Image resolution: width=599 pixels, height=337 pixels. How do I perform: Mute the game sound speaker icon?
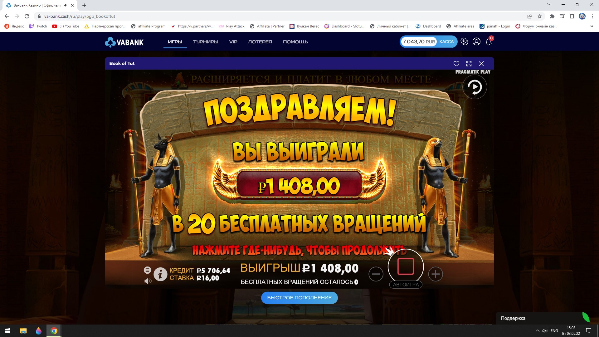[x=148, y=281]
